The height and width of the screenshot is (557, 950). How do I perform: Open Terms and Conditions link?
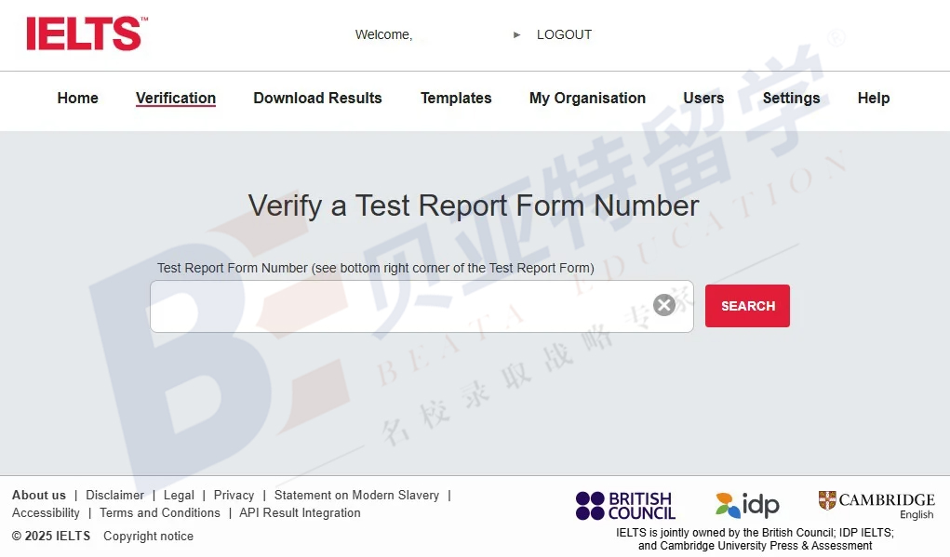coord(160,512)
